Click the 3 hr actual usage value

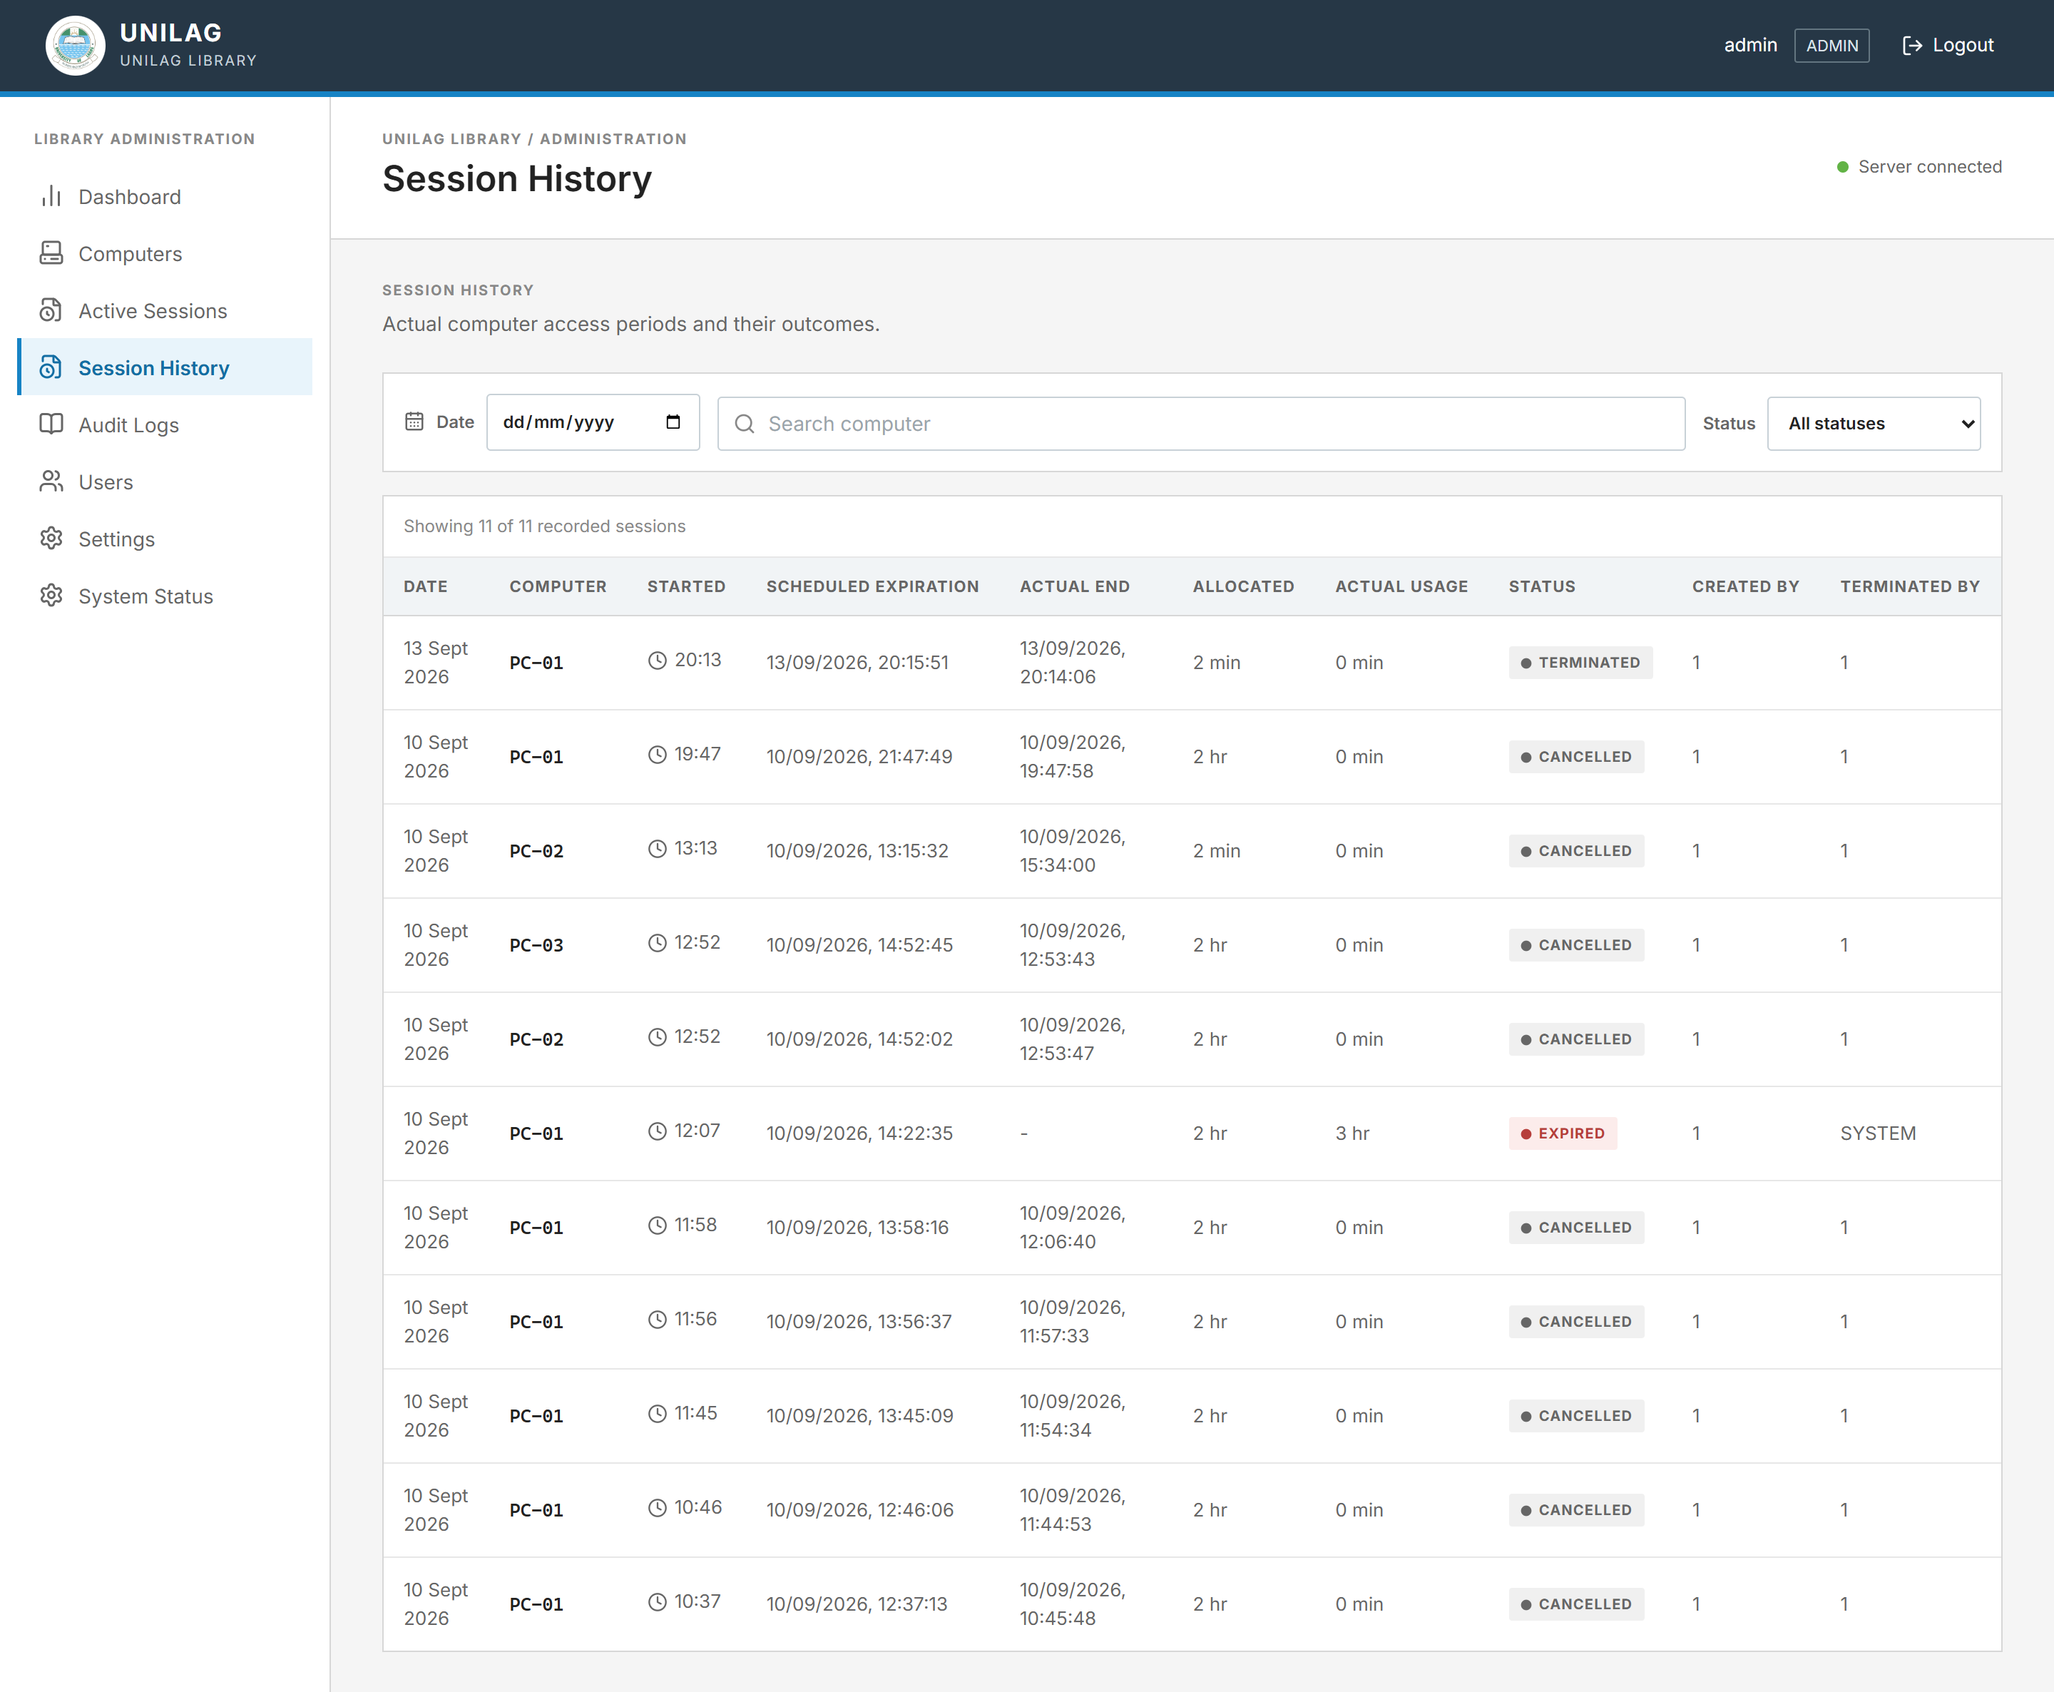pyautogui.click(x=1352, y=1133)
